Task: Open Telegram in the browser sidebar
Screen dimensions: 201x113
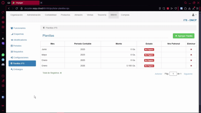Action: (3, 60)
